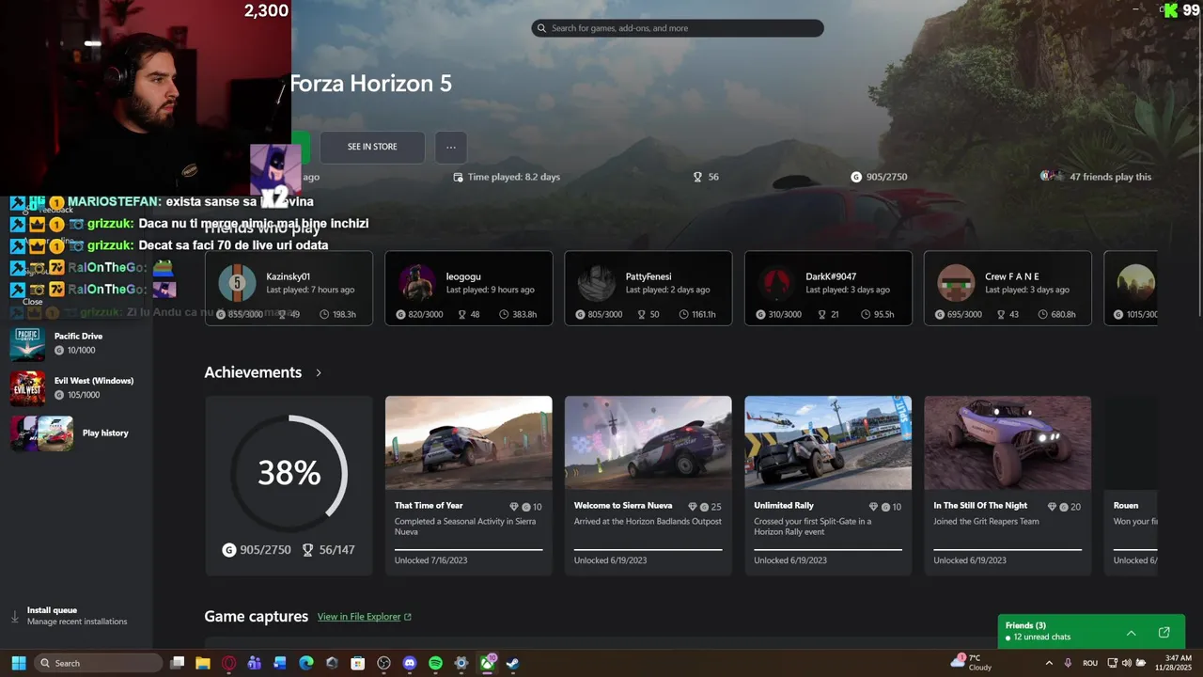Image resolution: width=1203 pixels, height=677 pixels.
Task: Open View in File Explorer link
Action: [365, 617]
